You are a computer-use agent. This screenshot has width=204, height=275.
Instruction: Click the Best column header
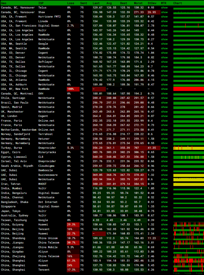[124, 3]
